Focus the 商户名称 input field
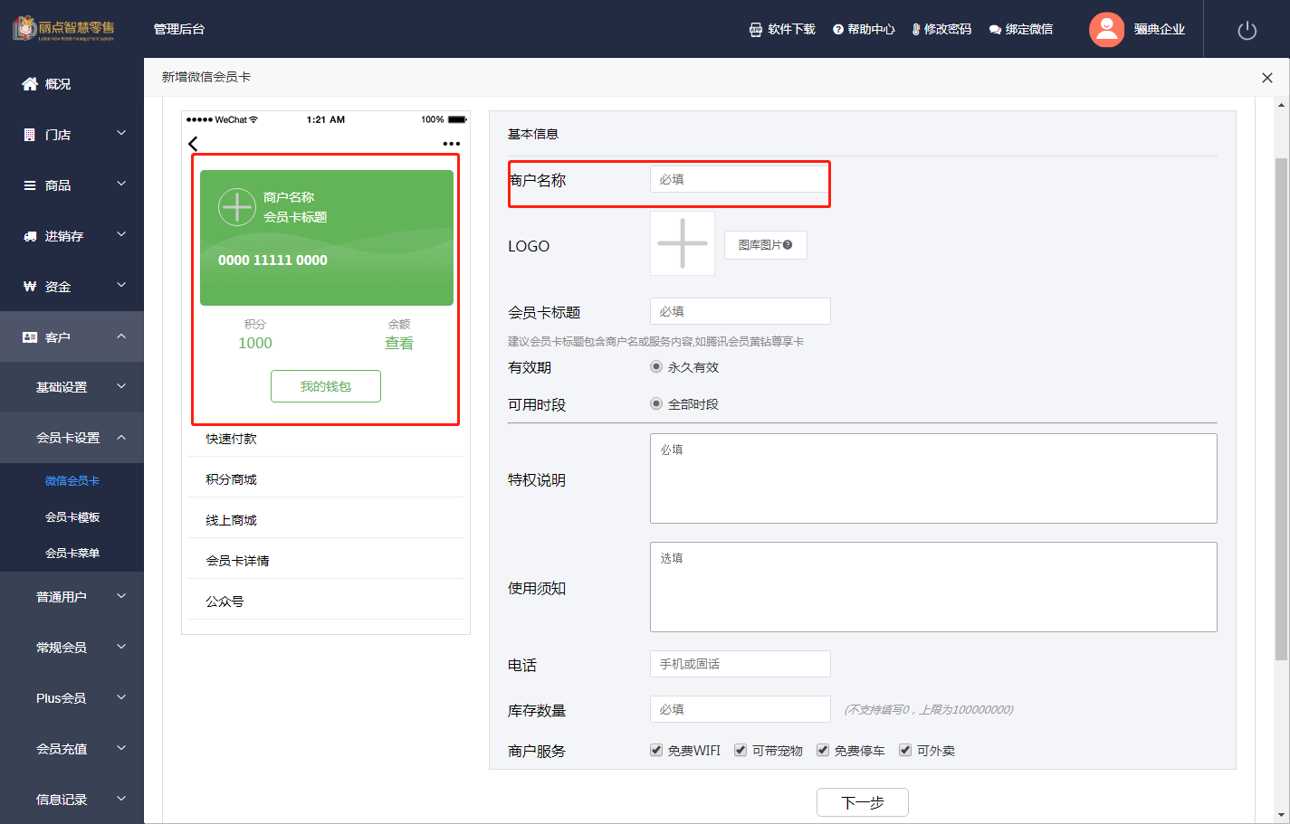This screenshot has width=1290, height=824. pos(740,179)
